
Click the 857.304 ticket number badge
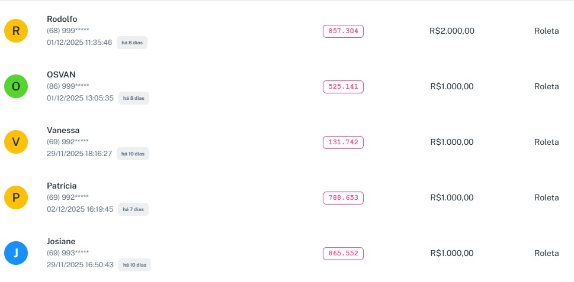(343, 31)
